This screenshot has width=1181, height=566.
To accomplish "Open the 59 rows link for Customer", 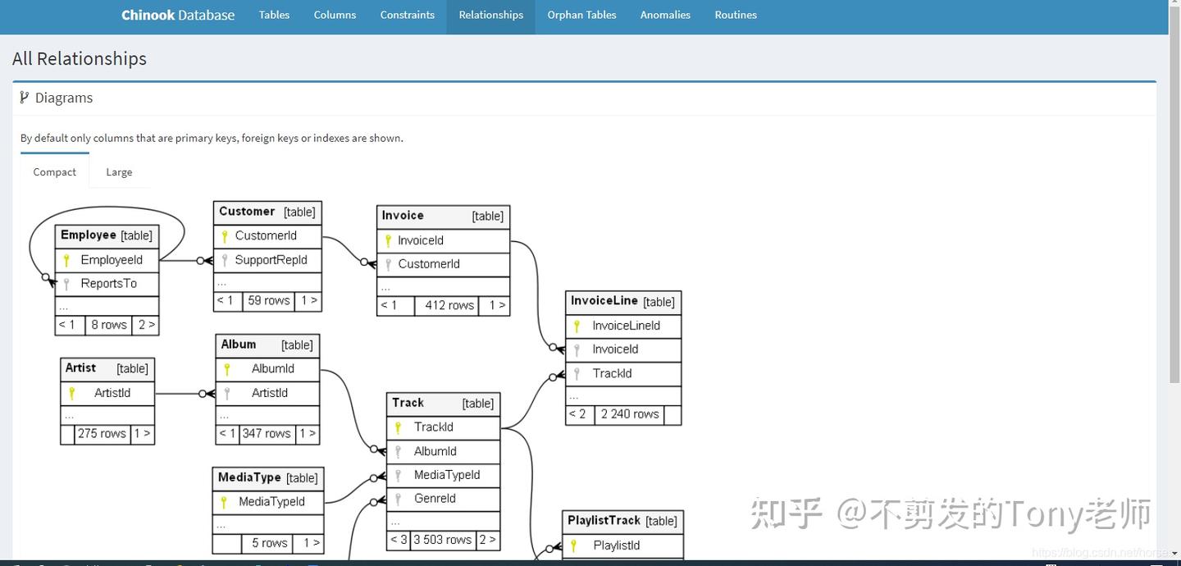I will 267,300.
